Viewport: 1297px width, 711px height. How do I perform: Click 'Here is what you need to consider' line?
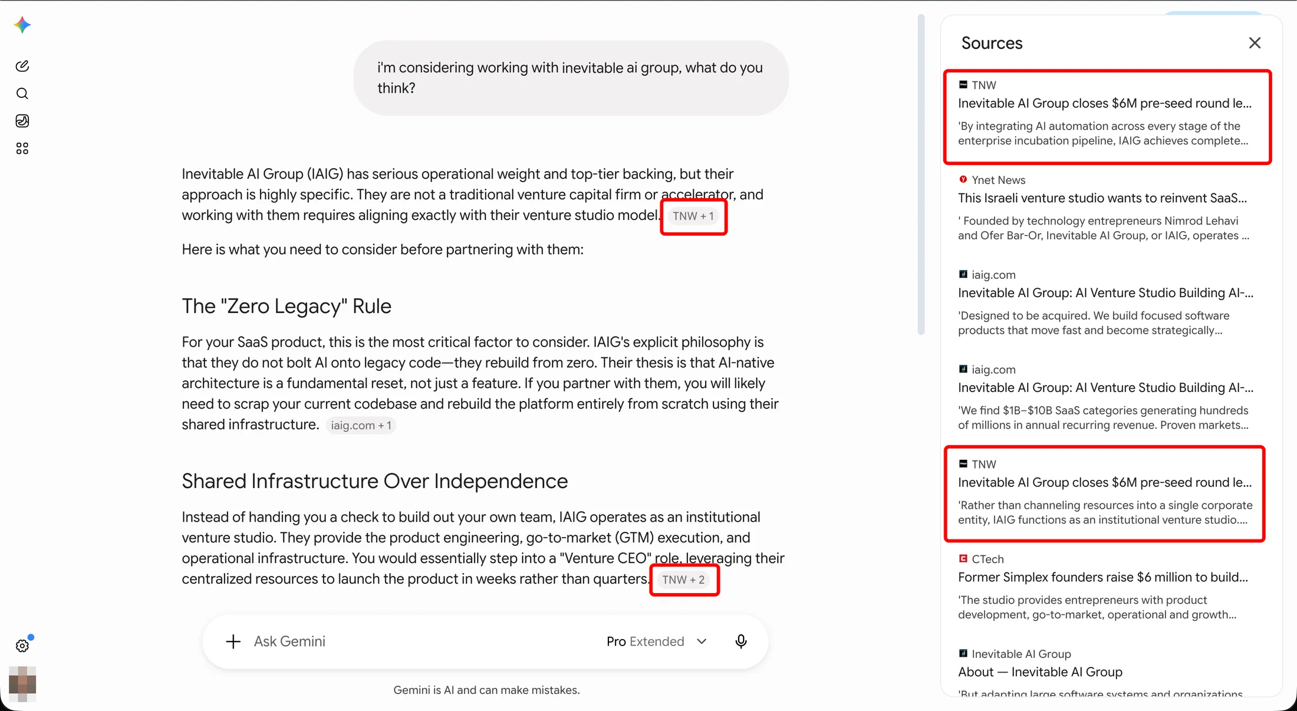point(383,249)
